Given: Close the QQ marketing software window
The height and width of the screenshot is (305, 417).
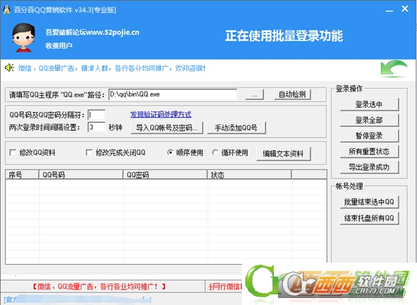Looking at the screenshot, I should click(404, 9).
